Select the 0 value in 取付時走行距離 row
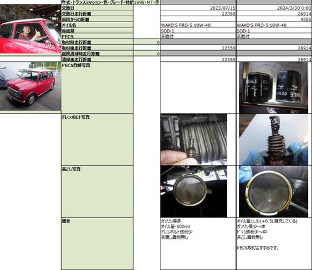Image resolution: width=312 pixels, height=270 pixels. tap(147, 42)
